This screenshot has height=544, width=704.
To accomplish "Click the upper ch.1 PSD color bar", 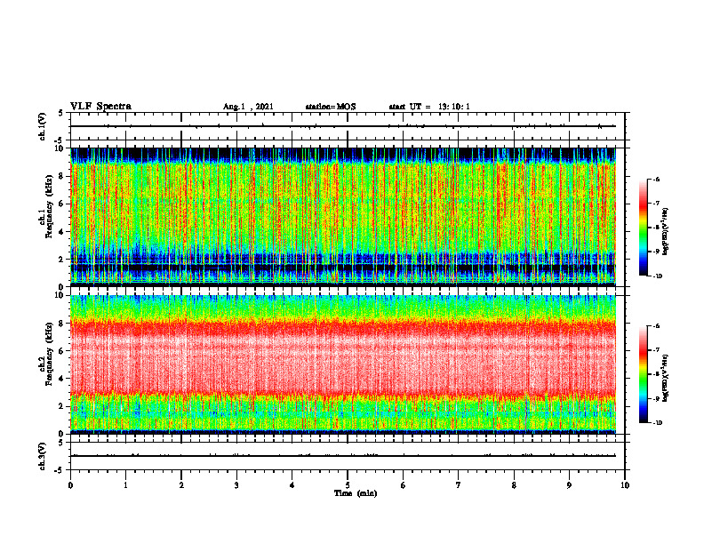I will pos(643,228).
